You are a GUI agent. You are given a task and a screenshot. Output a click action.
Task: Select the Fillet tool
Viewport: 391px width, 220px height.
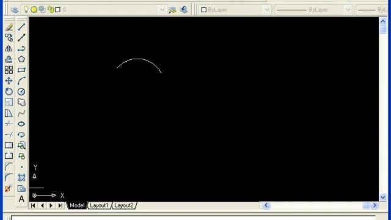click(9, 178)
